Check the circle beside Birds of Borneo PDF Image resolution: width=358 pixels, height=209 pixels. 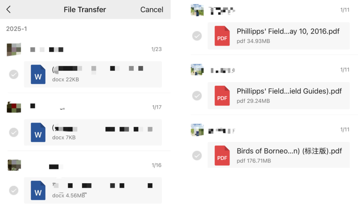pyautogui.click(x=197, y=155)
